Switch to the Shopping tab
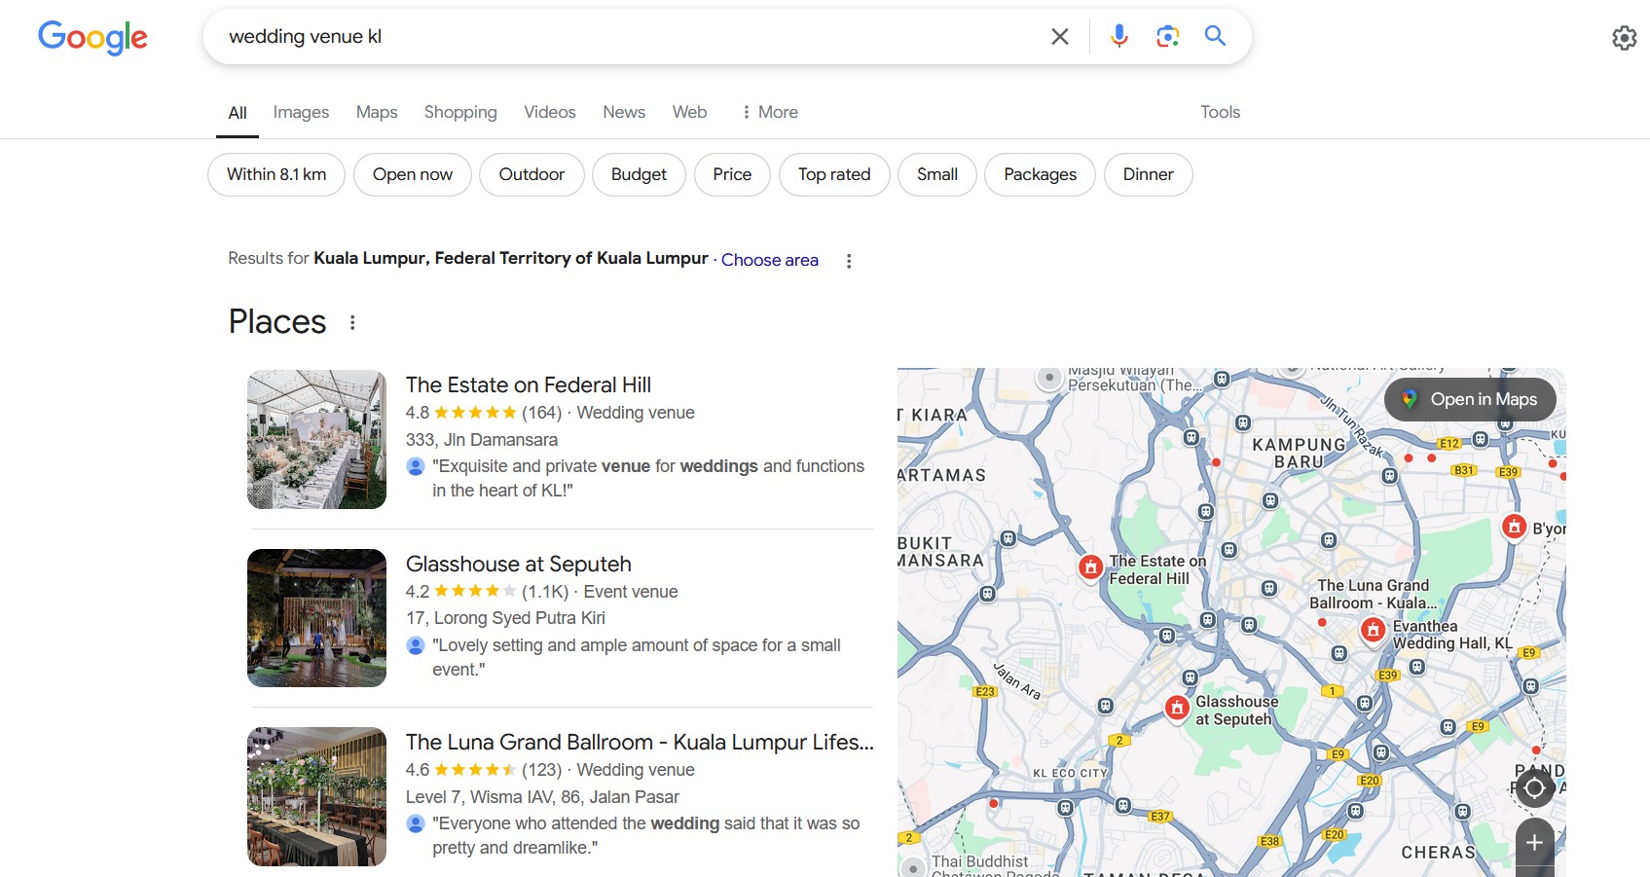 460,112
